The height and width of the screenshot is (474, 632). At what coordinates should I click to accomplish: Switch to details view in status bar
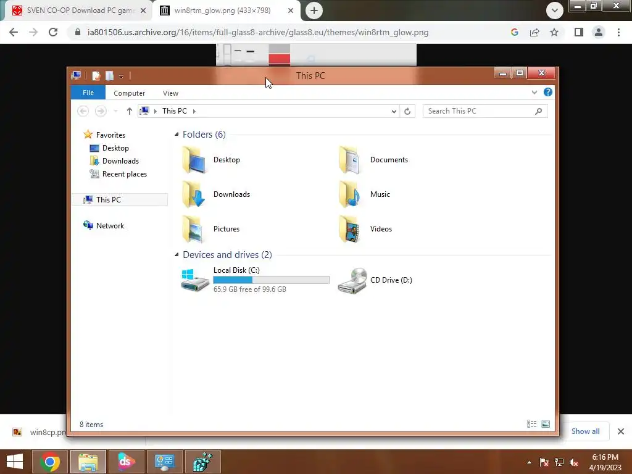tap(531, 424)
